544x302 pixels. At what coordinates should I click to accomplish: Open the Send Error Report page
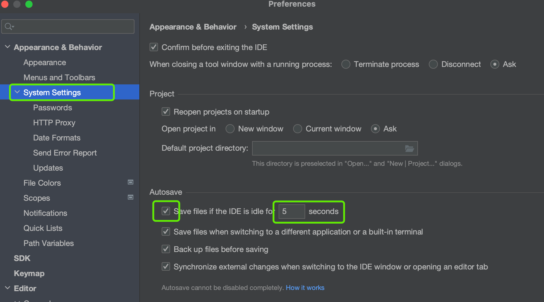(x=65, y=153)
